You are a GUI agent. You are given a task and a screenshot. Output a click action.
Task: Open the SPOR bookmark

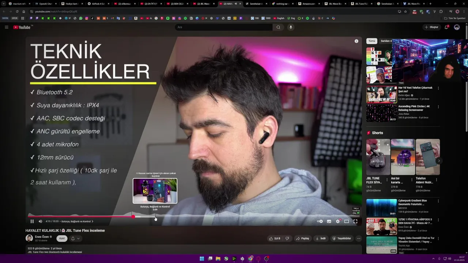15,18
